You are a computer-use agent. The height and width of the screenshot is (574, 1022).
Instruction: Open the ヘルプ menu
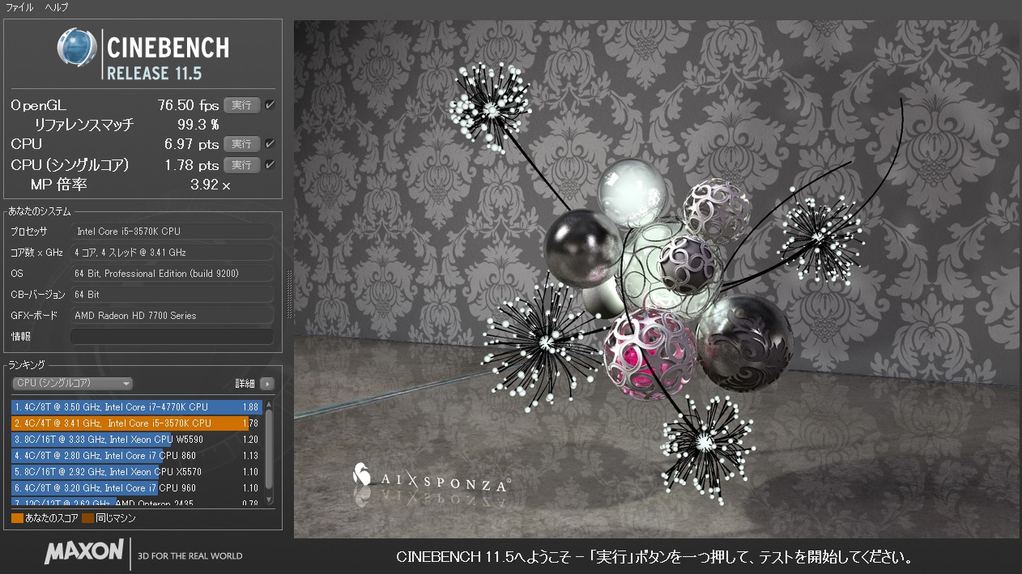pos(56,7)
